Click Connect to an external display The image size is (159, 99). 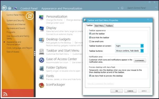click(59, 34)
